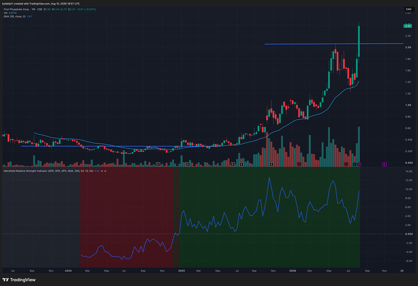Click the TradingView logo at bottom left
The image size is (418, 286).
19,280
